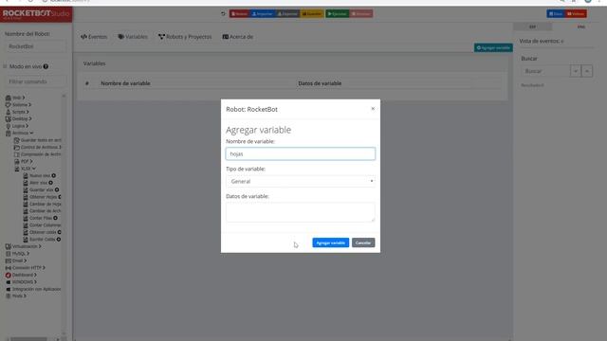The width and height of the screenshot is (607, 341).
Task: Click the Nombre de variable input containing hojas
Action: click(301, 153)
